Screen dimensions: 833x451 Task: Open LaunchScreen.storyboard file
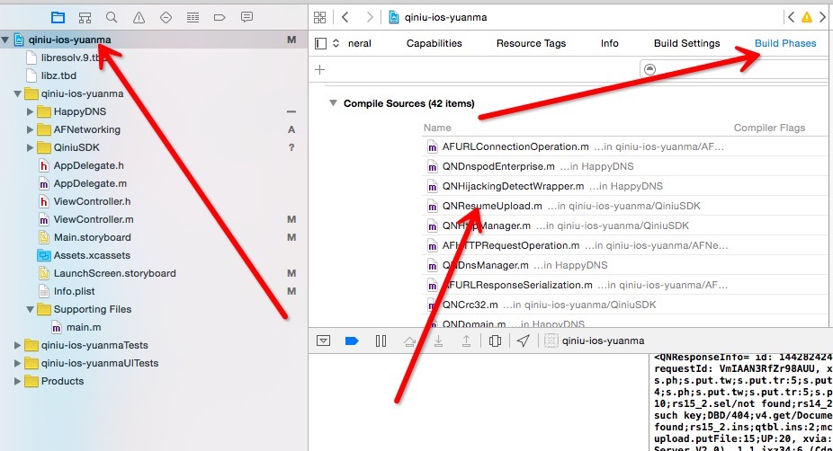click(114, 274)
